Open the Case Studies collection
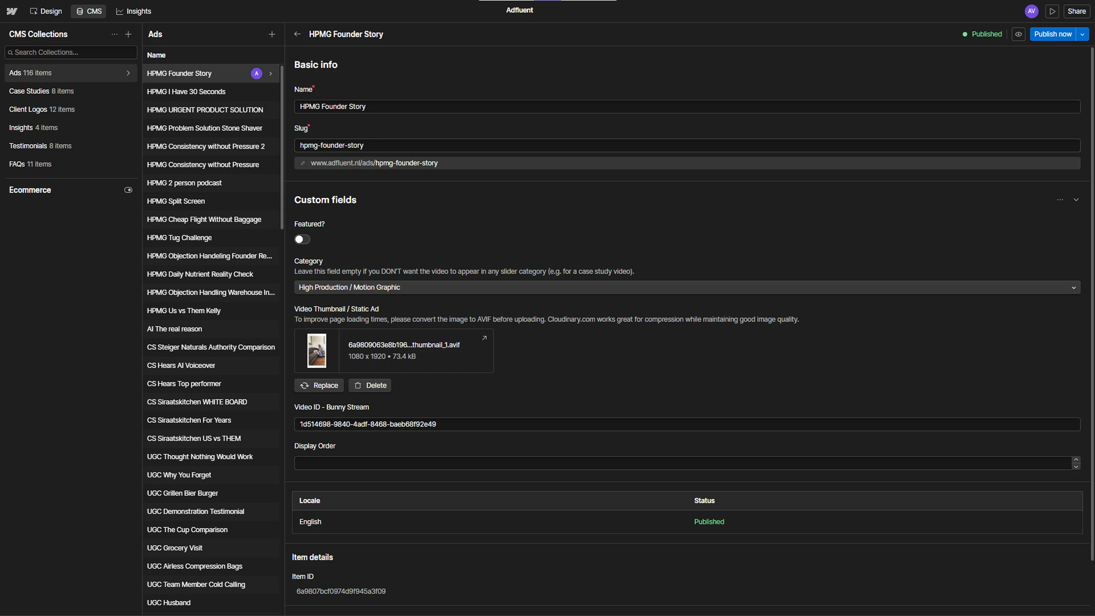This screenshot has width=1095, height=616. click(x=71, y=91)
